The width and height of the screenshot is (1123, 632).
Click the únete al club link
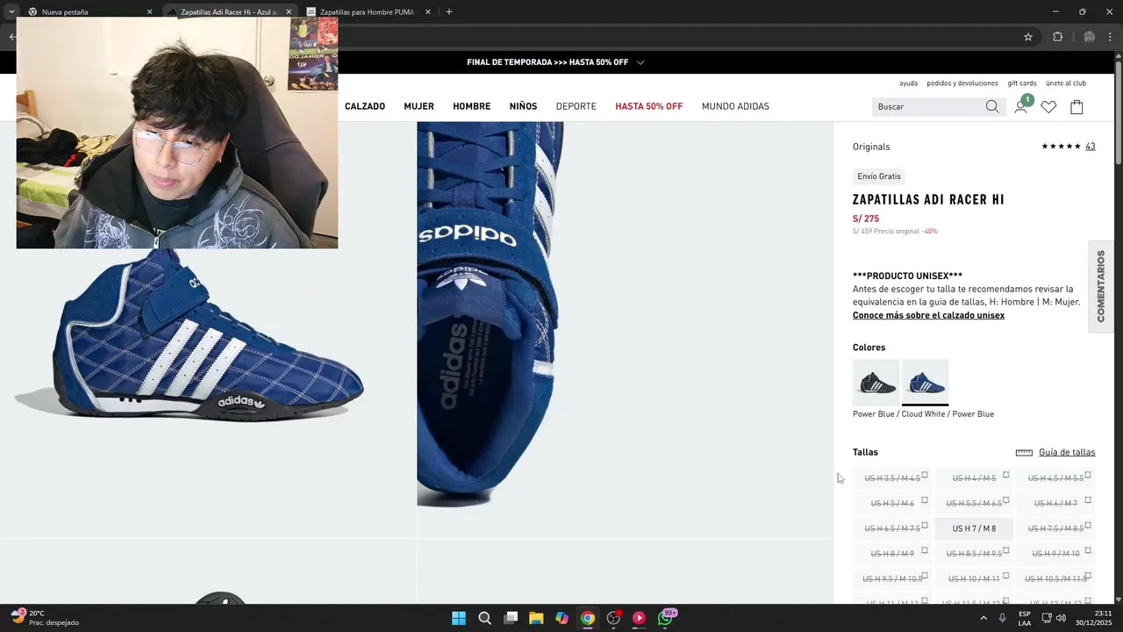coord(1066,83)
